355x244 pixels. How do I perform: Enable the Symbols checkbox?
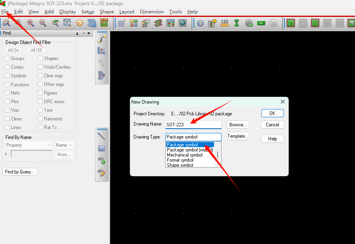[x=7, y=76]
